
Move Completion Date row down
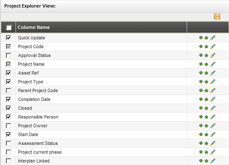(x=201, y=99)
